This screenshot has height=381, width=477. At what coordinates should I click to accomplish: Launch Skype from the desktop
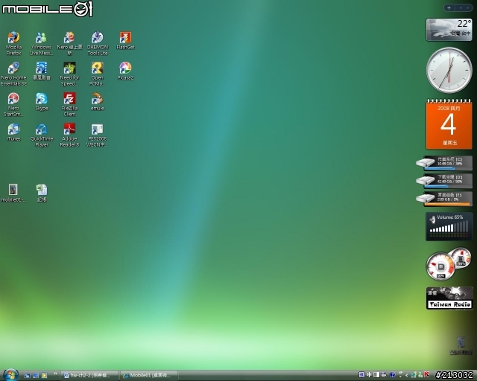click(x=42, y=102)
